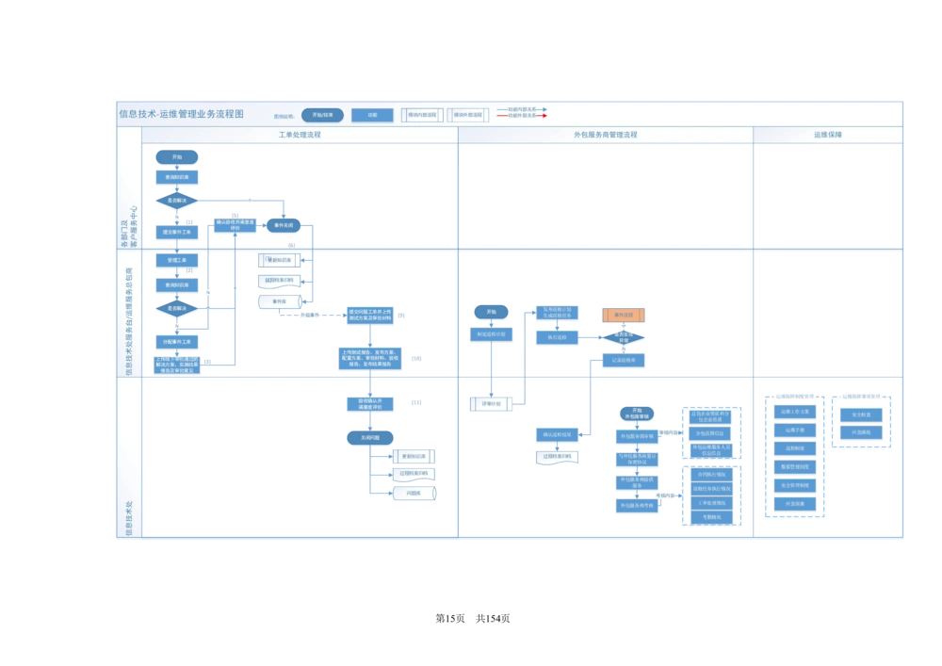Click the 确认巡检结果 step

(x=556, y=435)
